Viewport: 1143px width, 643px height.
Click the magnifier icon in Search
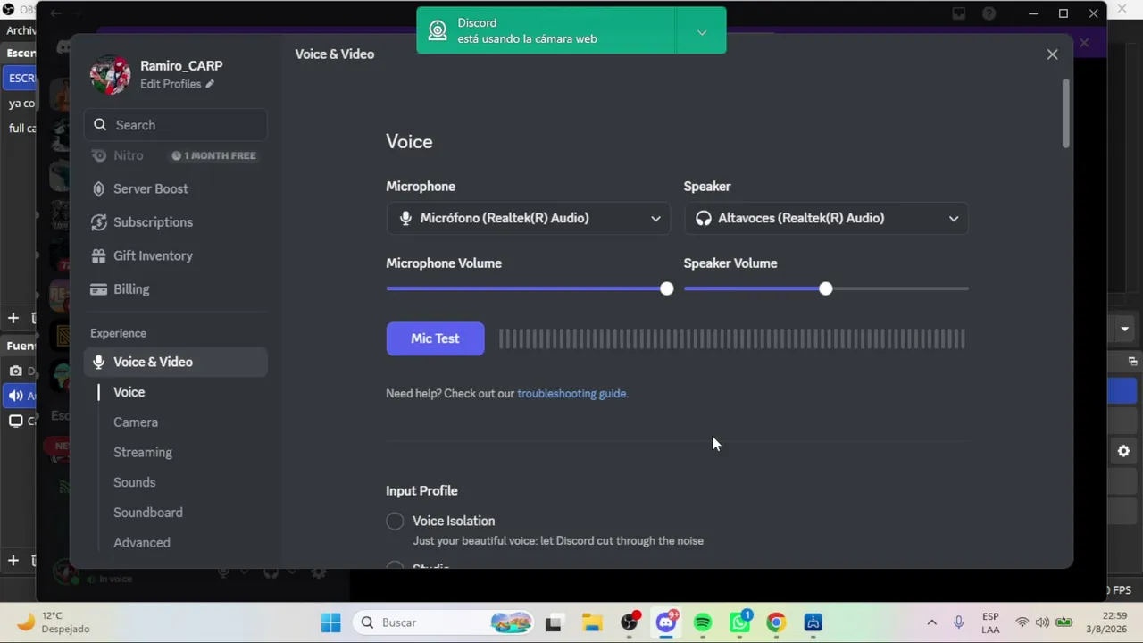click(100, 125)
